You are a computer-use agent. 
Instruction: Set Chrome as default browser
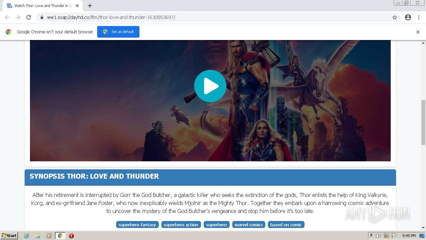tap(118, 32)
